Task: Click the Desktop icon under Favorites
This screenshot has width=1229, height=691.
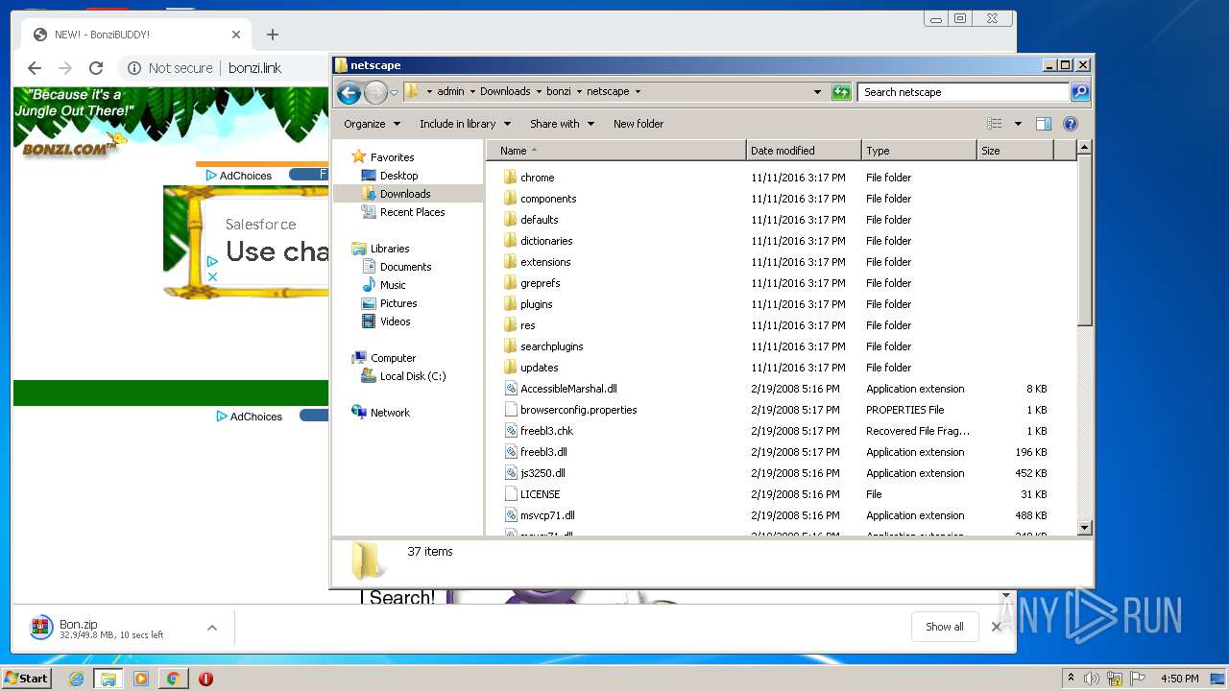Action: pos(369,176)
